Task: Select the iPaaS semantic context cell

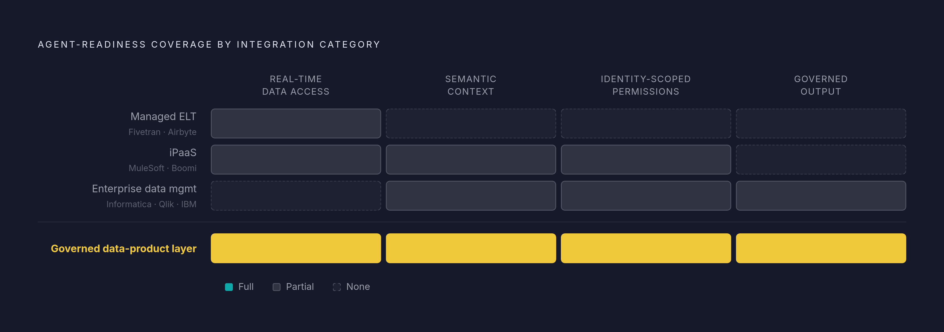Action: (x=471, y=159)
